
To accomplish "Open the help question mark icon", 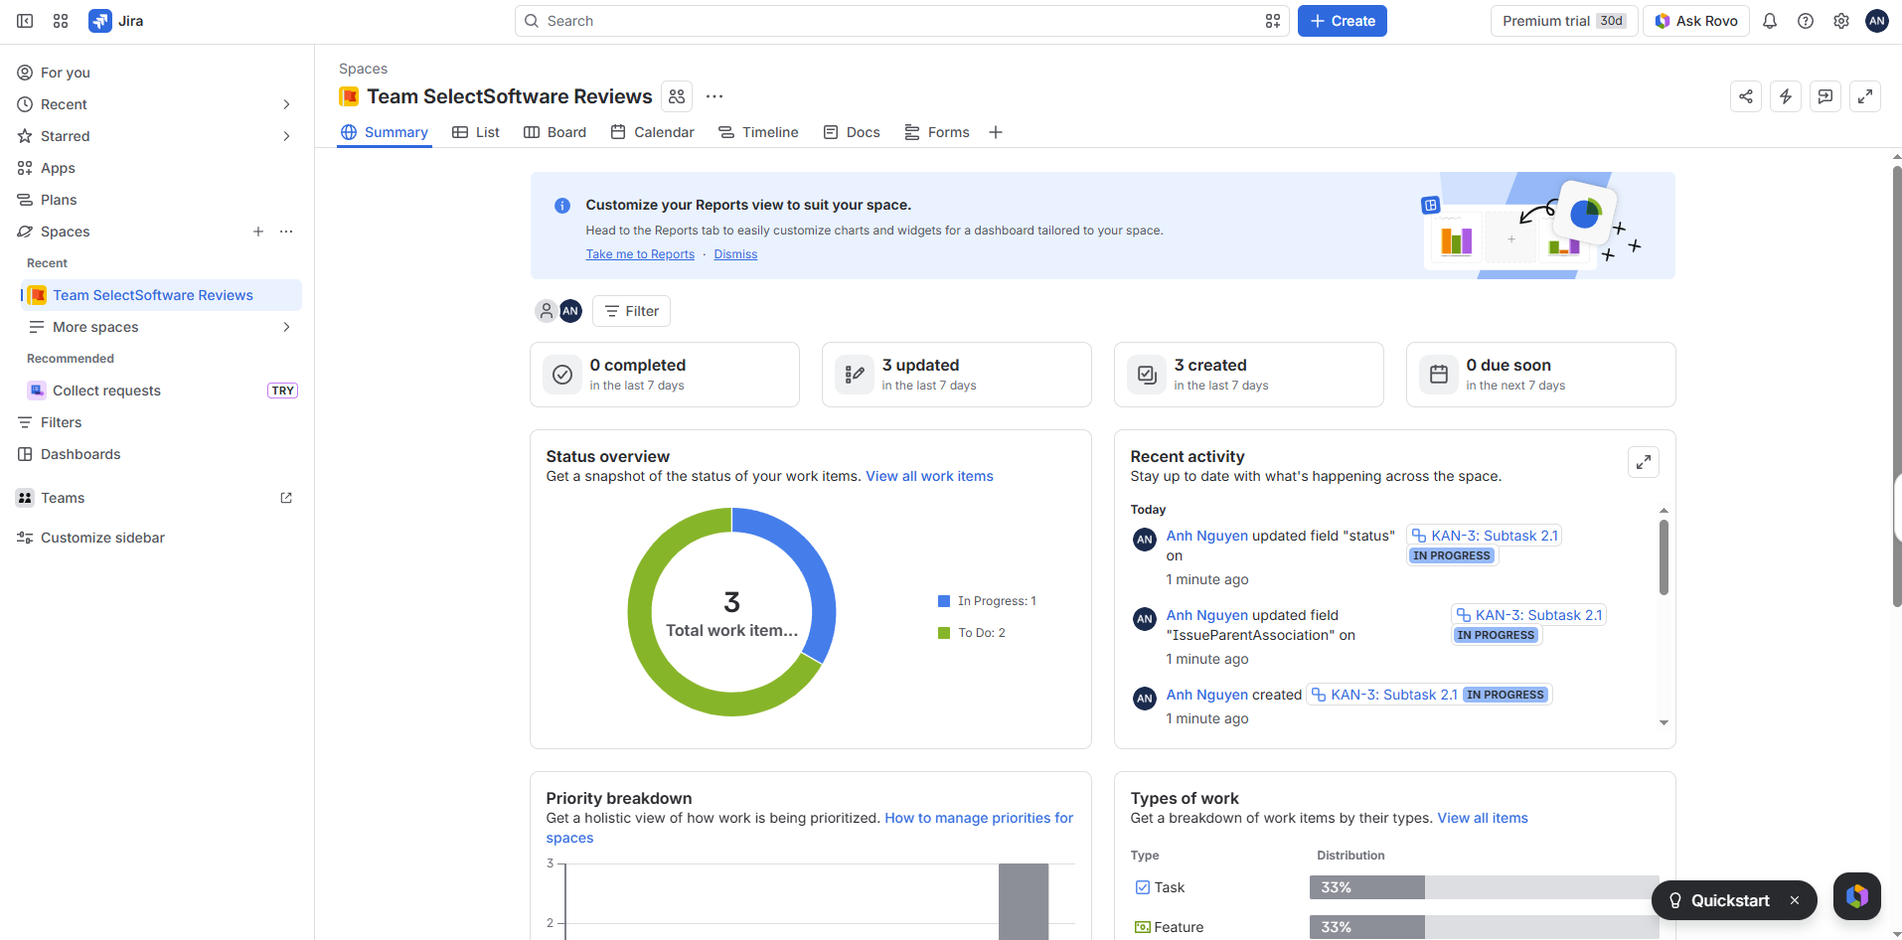I will 1806,21.
